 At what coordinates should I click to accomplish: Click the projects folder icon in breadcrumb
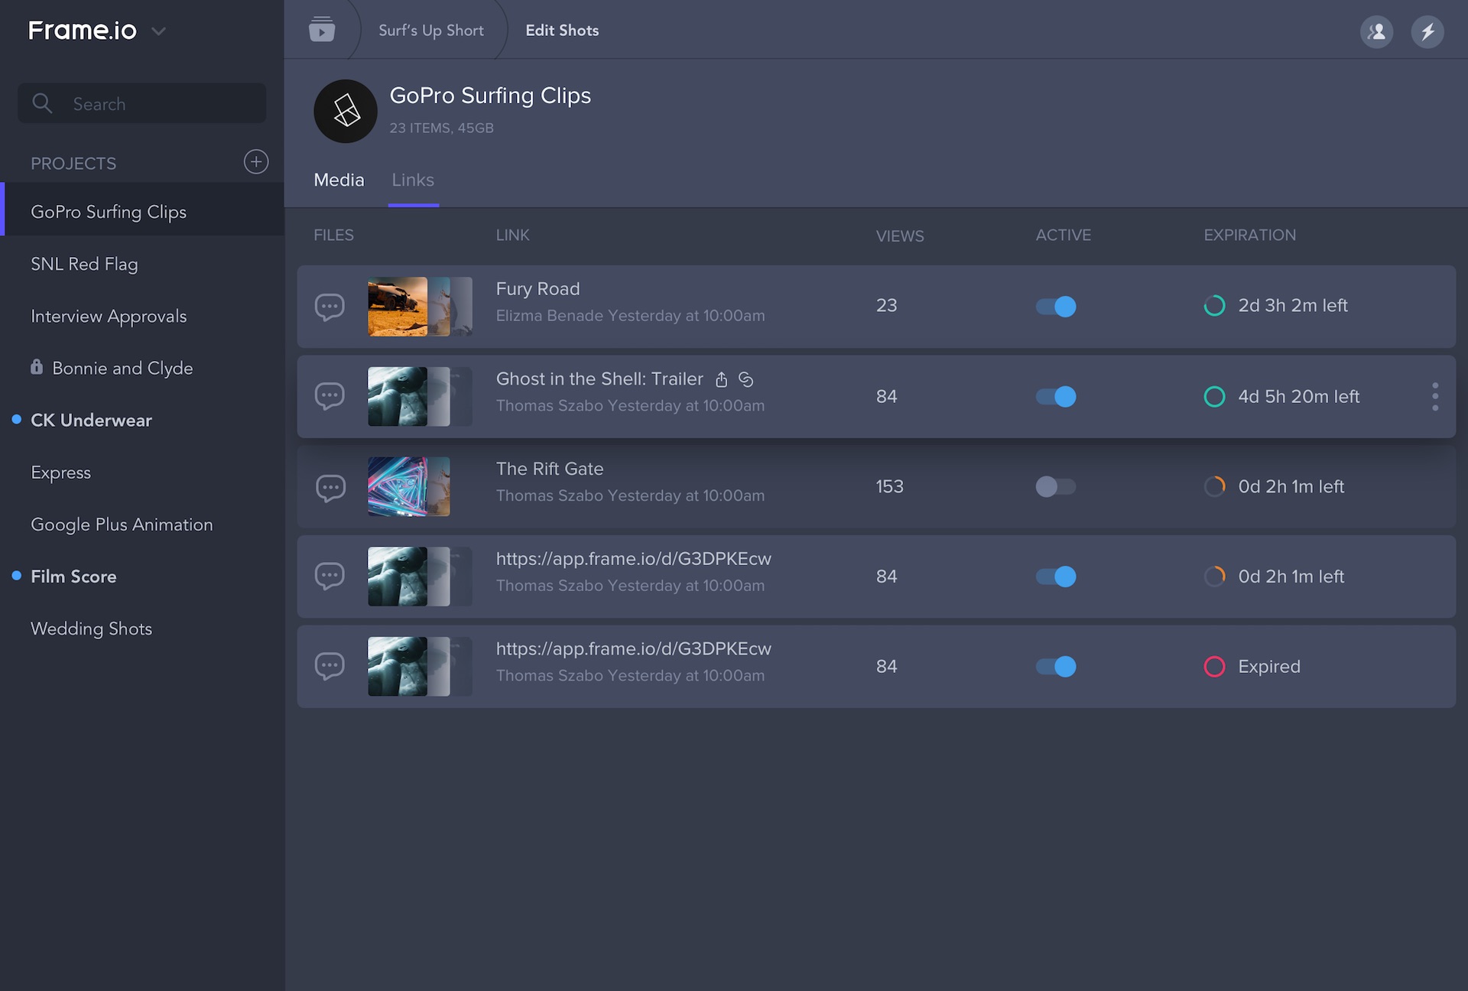(322, 30)
